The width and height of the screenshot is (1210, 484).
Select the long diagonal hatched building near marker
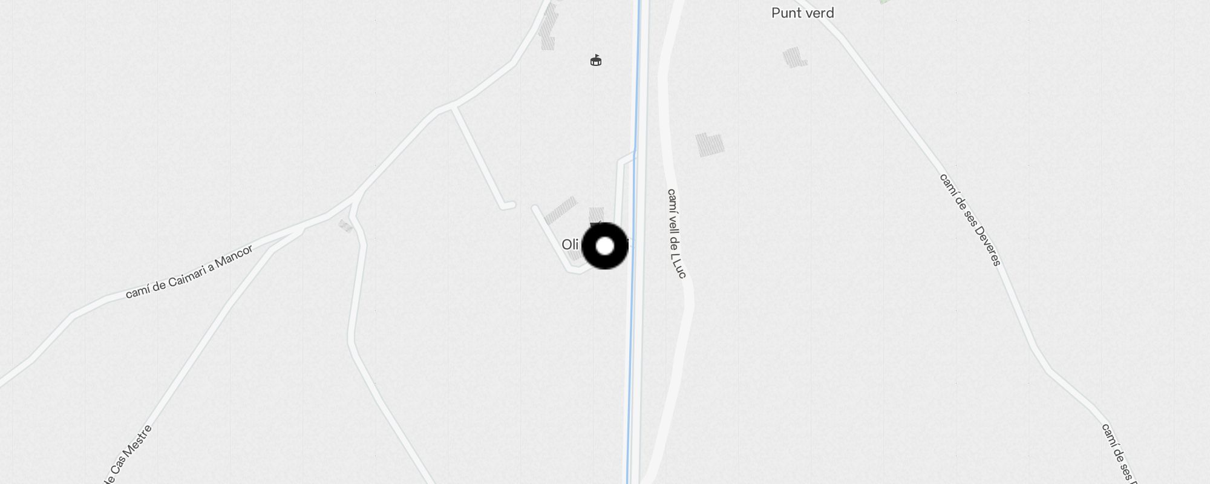[x=560, y=211]
